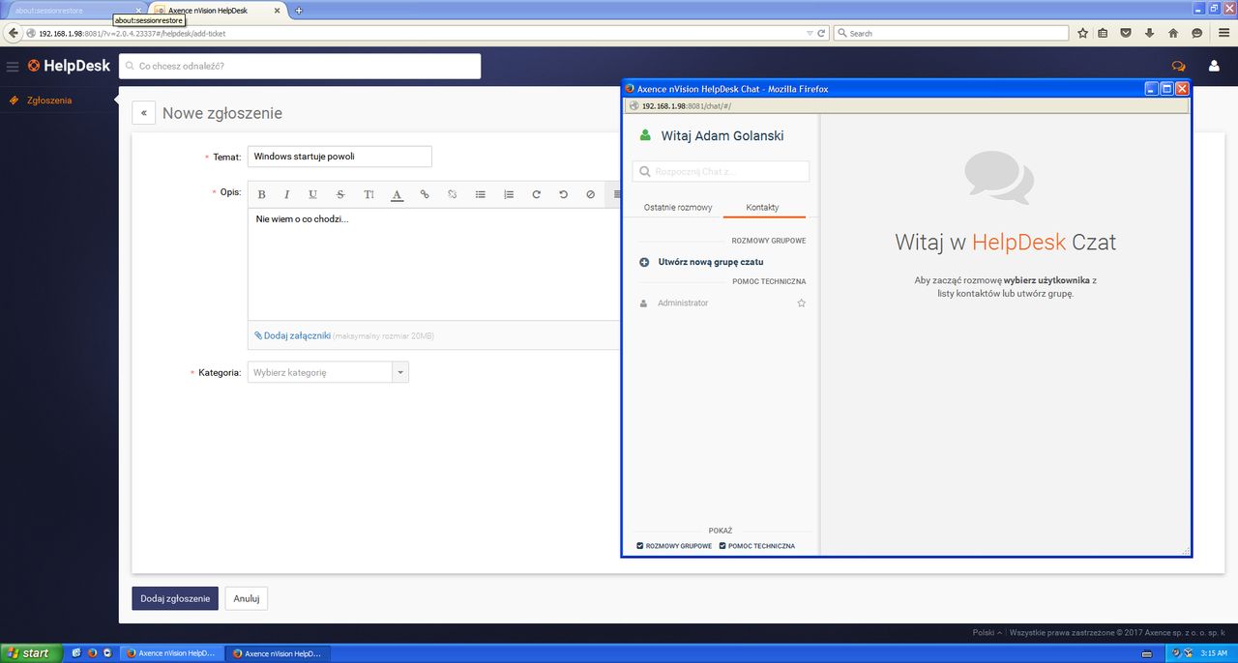This screenshot has height=663, width=1238.
Task: Open chat via orange chat bubble icon
Action: point(1178,67)
